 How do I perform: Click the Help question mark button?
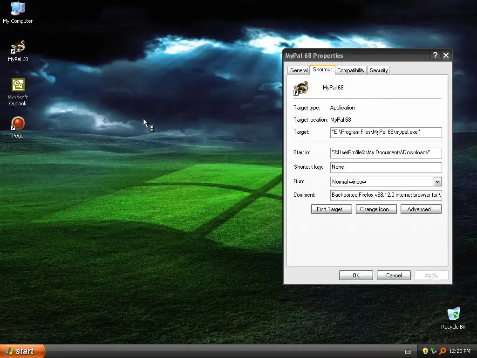click(435, 55)
